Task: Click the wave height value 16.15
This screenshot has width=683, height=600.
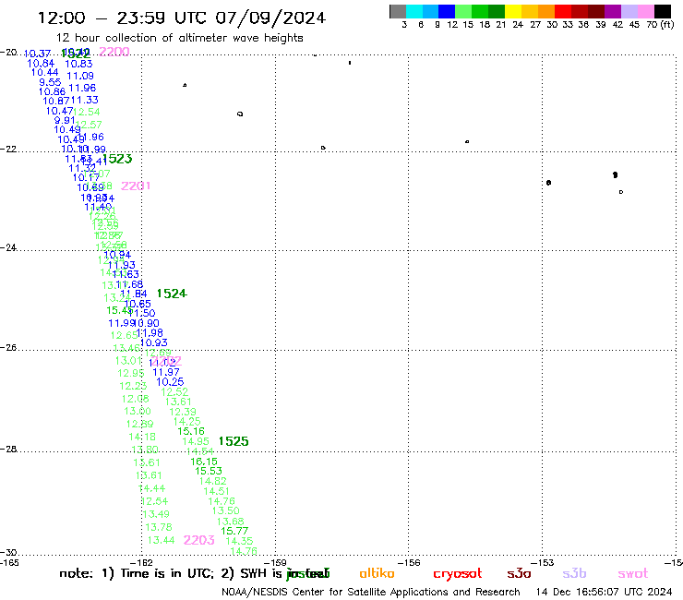Action: click(x=204, y=462)
